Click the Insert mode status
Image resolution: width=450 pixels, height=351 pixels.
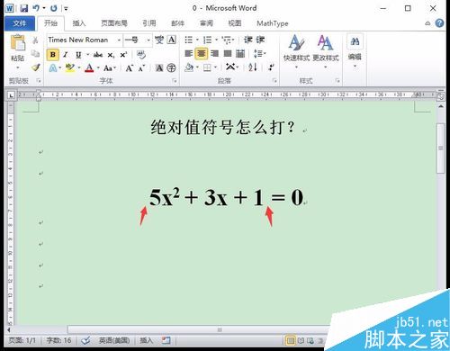(x=147, y=340)
